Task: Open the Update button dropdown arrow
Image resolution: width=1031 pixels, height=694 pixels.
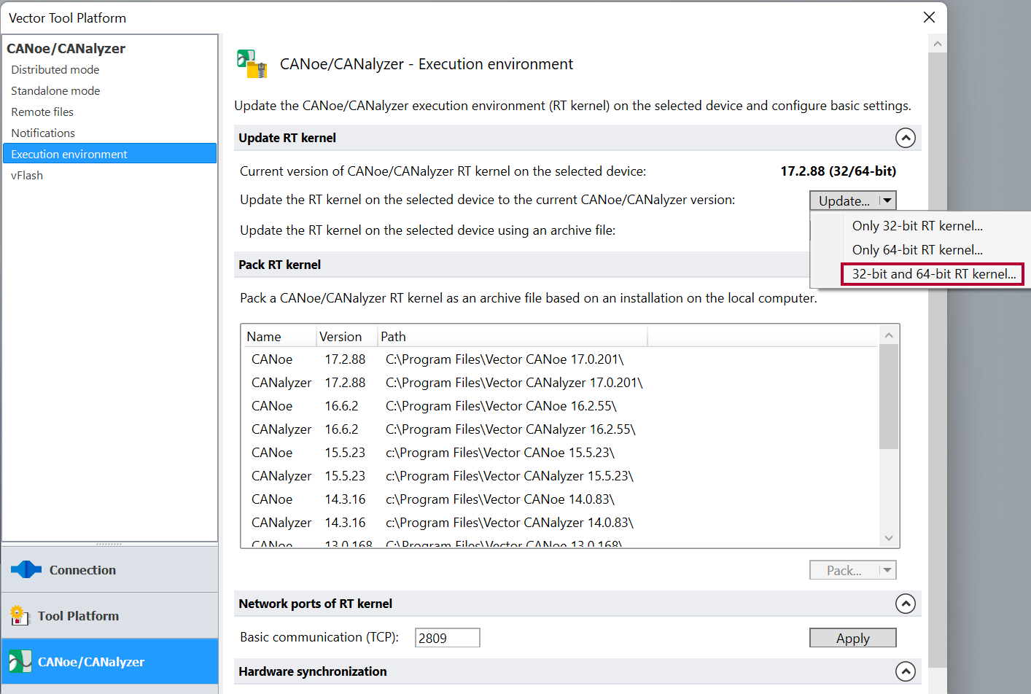Action: (887, 200)
